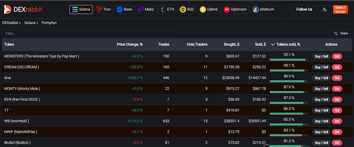Focus the Filter input field
The width and height of the screenshot is (354, 147).
click(x=90, y=33)
